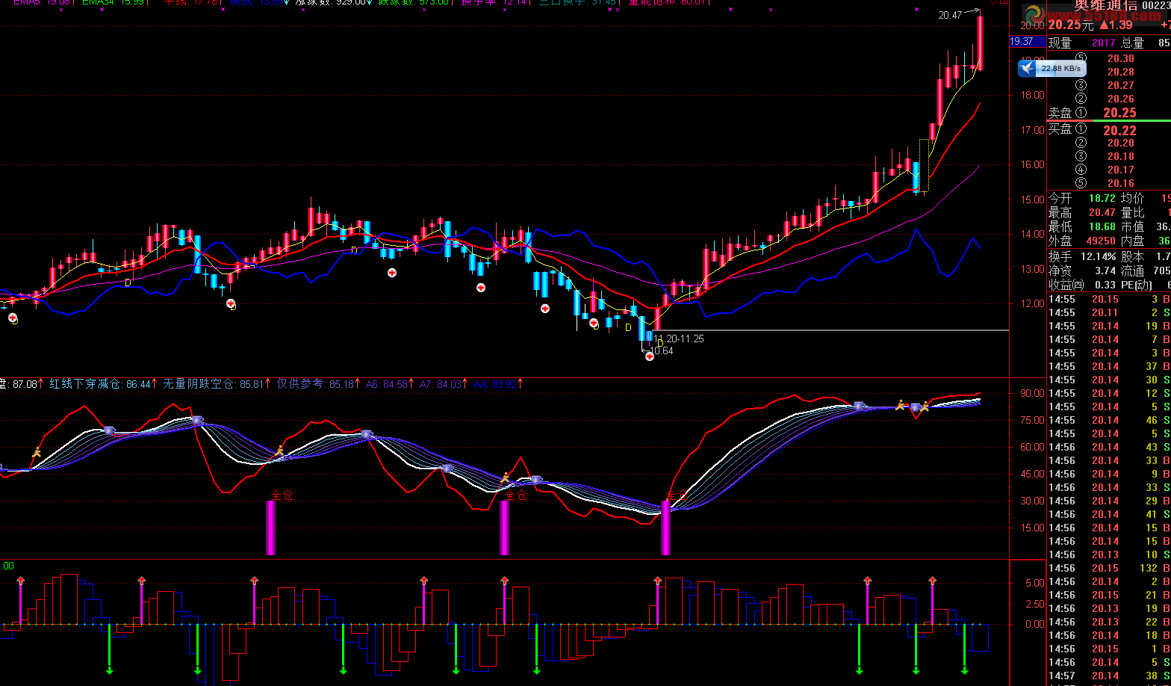Click the 无量阴跌空仓: 85.81 indicator label
Viewport: 1171px width, 686px height.
click(214, 384)
